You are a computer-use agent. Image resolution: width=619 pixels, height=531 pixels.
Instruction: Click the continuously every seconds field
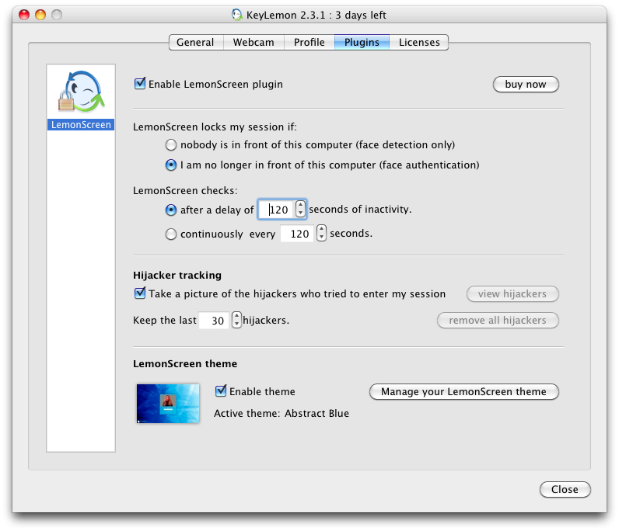[297, 234]
